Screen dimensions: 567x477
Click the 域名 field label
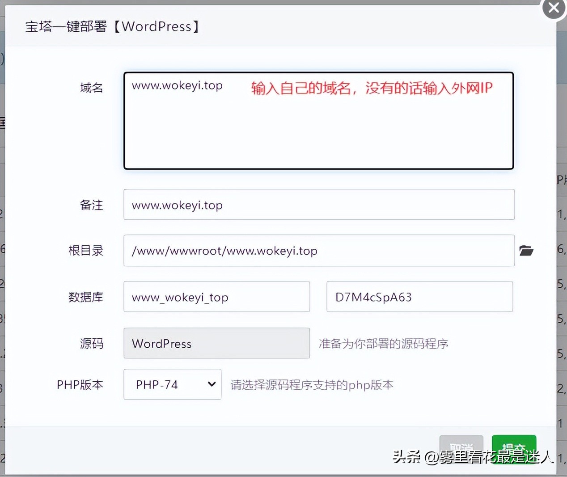(91, 88)
